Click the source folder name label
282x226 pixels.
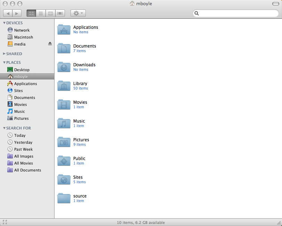pos(80,196)
